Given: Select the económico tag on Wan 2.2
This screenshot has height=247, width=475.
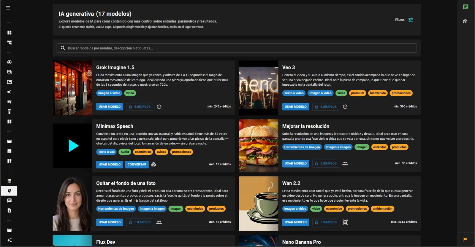Looking at the screenshot, I should pos(334,209).
